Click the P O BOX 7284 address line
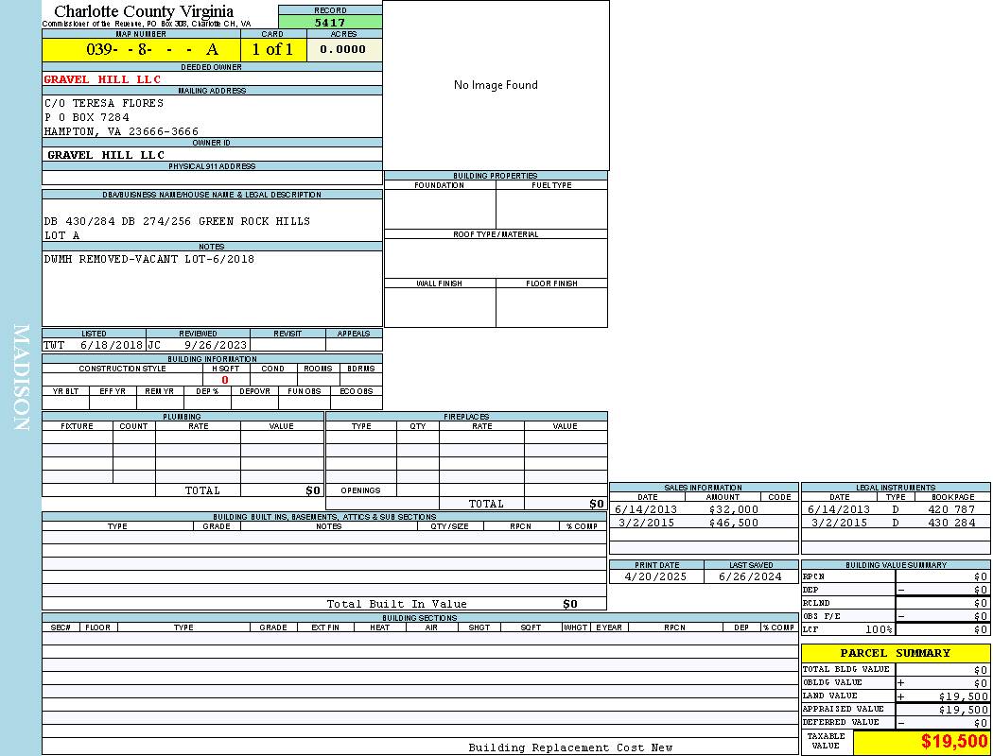 [x=87, y=117]
